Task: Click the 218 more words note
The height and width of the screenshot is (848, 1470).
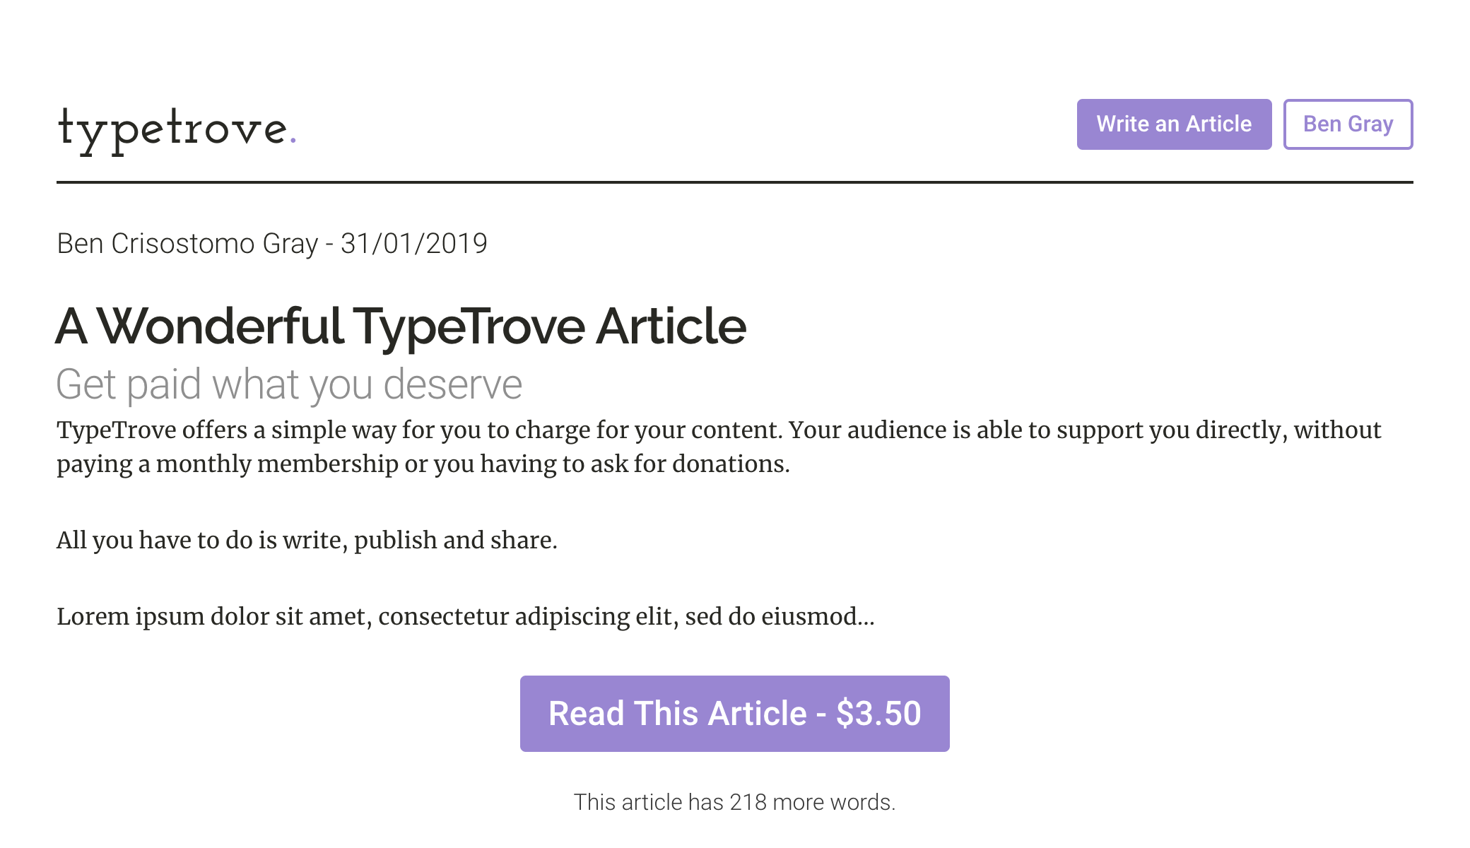Action: 734,802
